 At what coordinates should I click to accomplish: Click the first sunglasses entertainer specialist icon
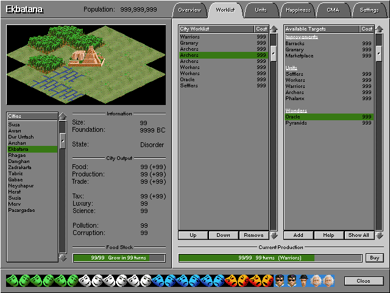(x=280, y=281)
